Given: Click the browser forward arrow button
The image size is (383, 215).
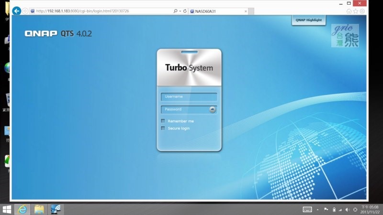Looking at the screenshot, I should tap(25, 11).
